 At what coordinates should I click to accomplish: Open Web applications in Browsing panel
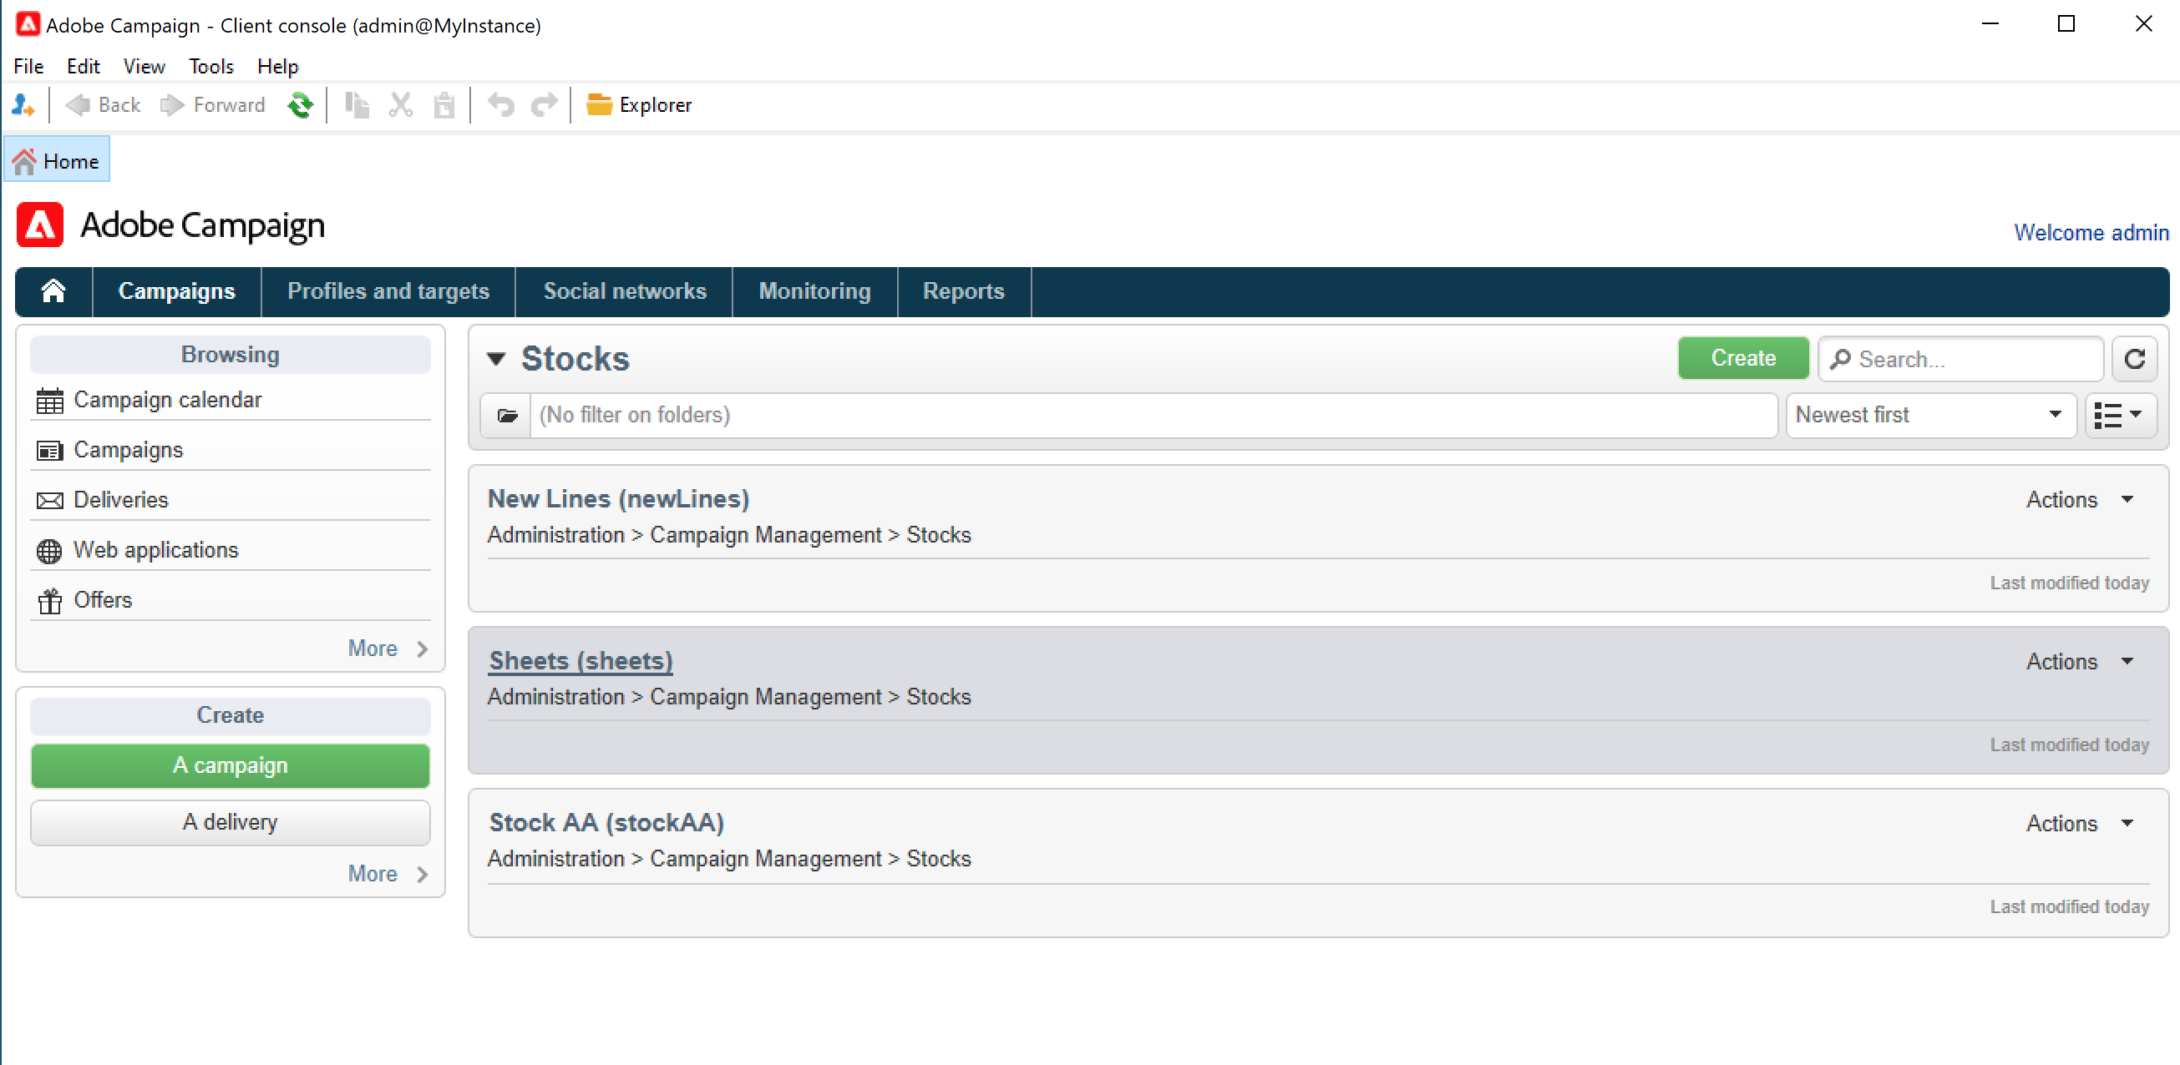click(x=155, y=550)
